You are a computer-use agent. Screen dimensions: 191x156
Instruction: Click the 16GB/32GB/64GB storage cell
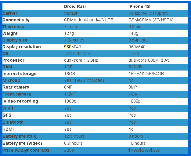pyautogui.click(x=146, y=74)
